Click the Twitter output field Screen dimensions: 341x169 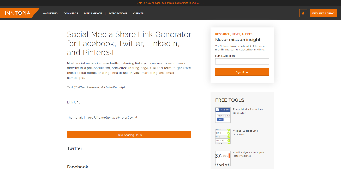click(x=129, y=158)
